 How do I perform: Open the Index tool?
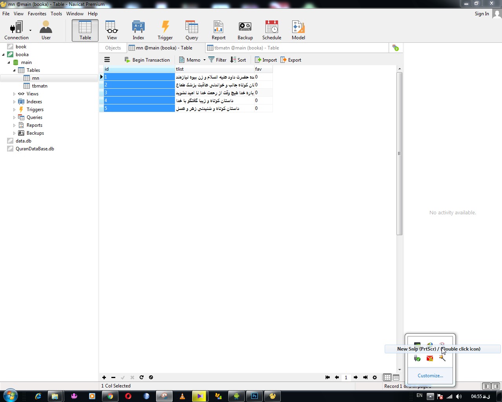138,31
